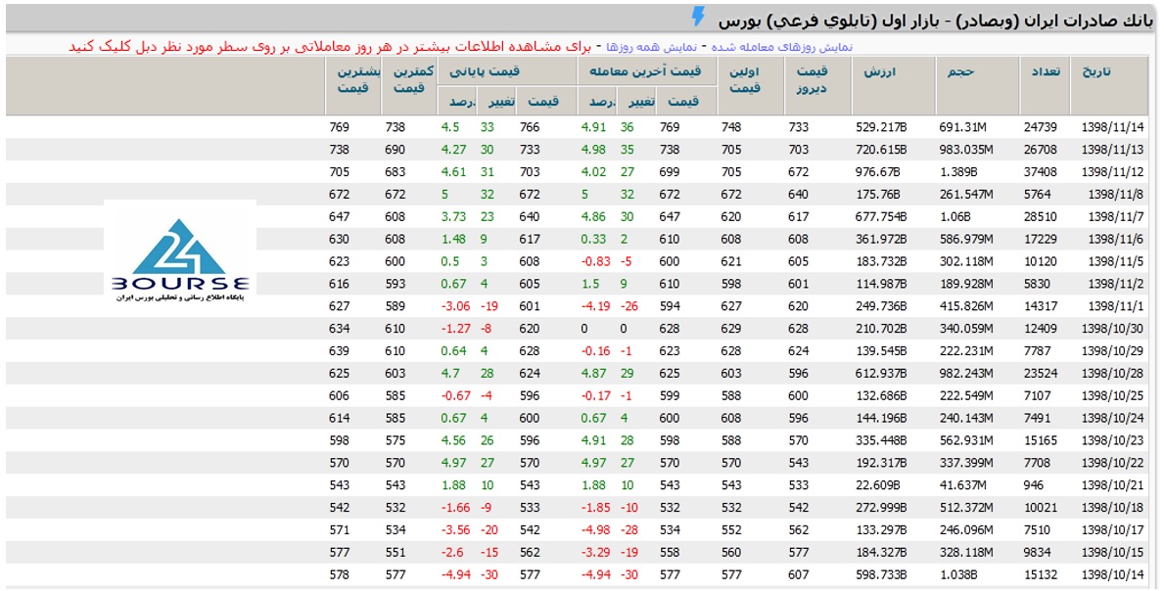The height and width of the screenshot is (591, 1164).
Task: Select the row dated 1398/10/15
Action: 579,552
